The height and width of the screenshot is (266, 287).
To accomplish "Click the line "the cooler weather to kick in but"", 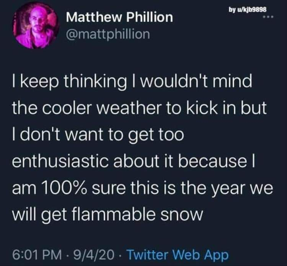I will pyautogui.click(x=139, y=108).
